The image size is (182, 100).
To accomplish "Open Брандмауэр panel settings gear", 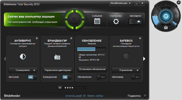I will [x=71, y=38].
